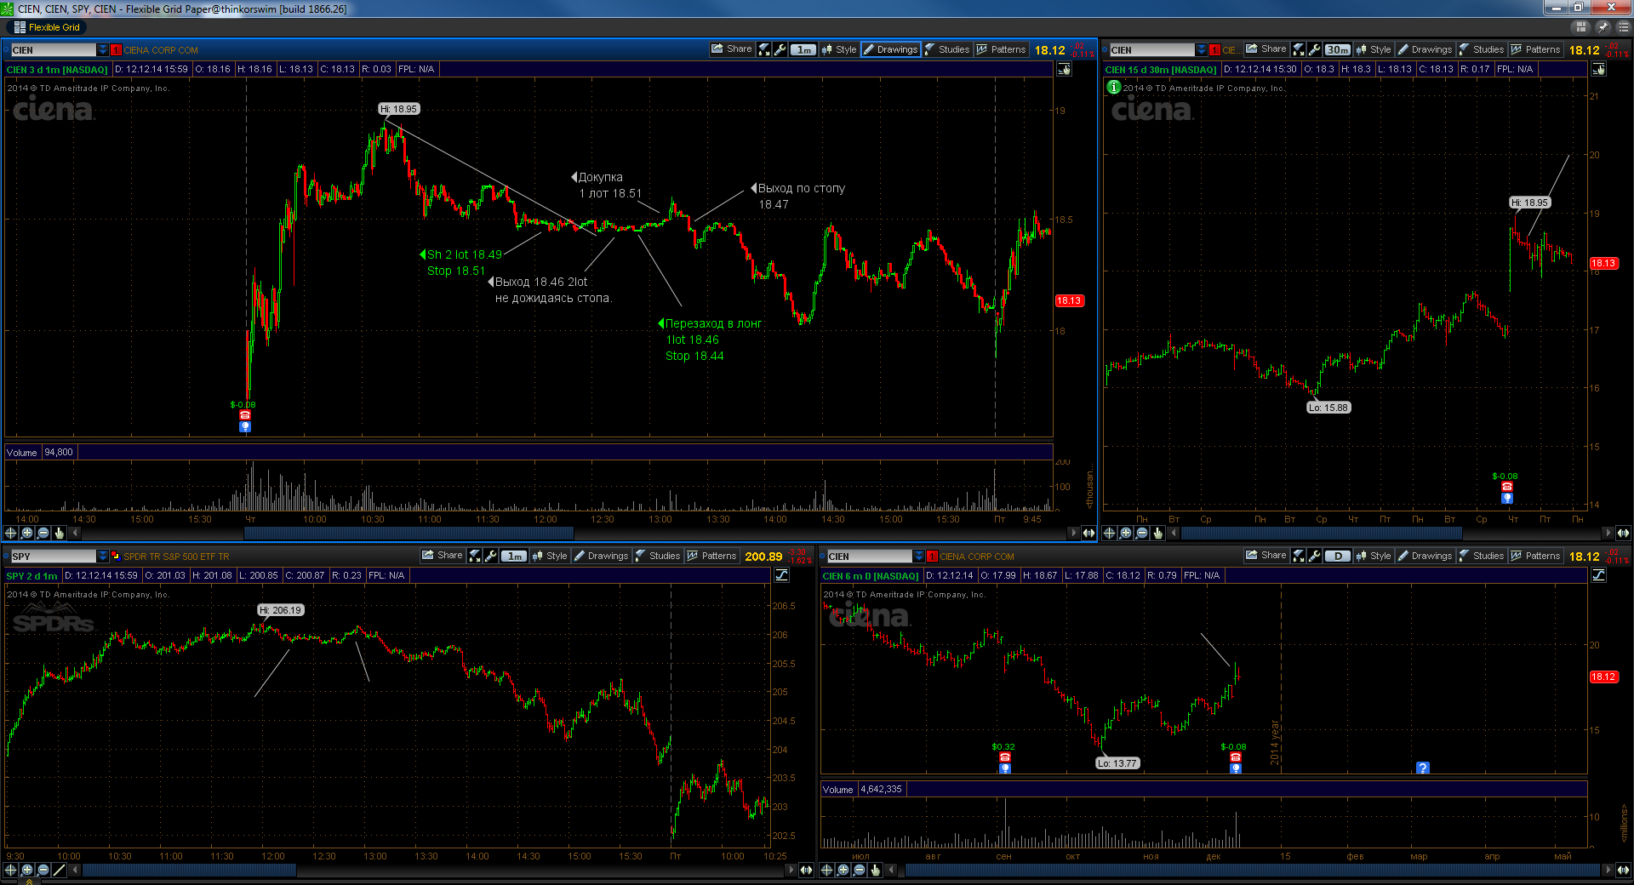
Task: Open Drawings in SPY chart toolbar
Action: click(x=602, y=556)
